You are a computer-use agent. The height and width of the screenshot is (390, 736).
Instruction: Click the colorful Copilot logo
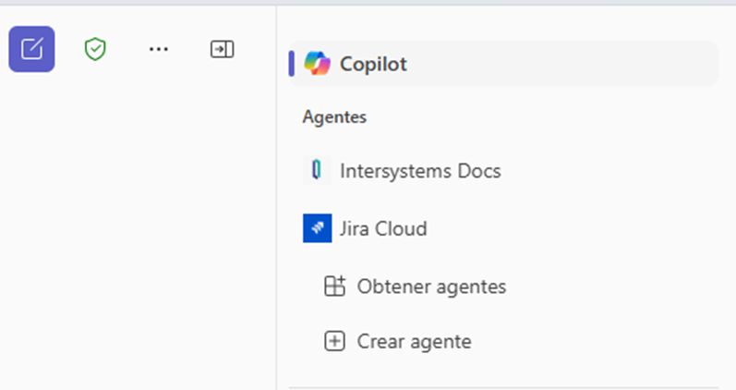317,64
